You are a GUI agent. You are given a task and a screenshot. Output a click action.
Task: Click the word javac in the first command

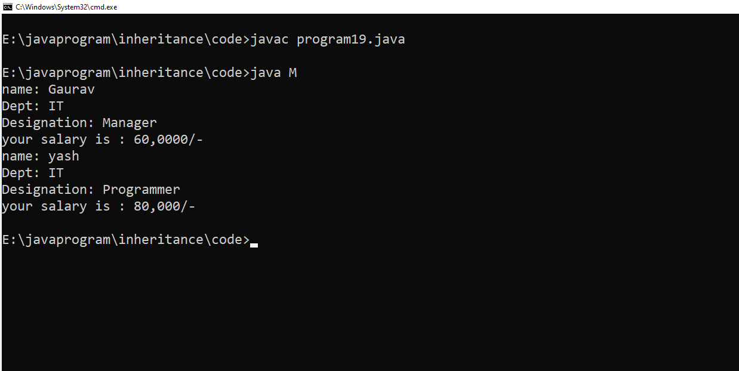269,39
